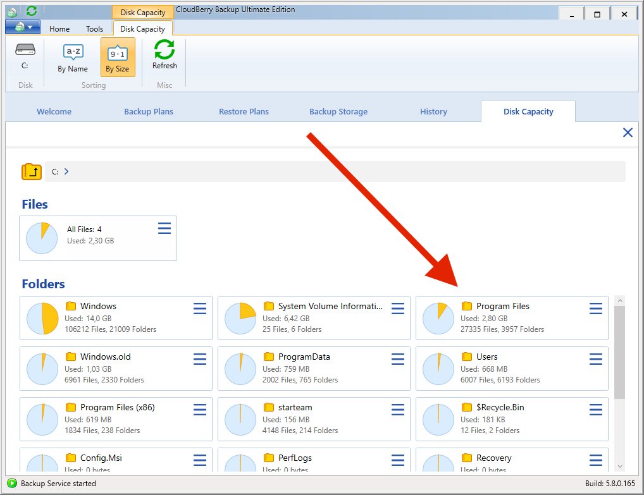The width and height of the screenshot is (644, 495).
Task: Select the Disk Capacity ribbon tab
Action: click(142, 28)
